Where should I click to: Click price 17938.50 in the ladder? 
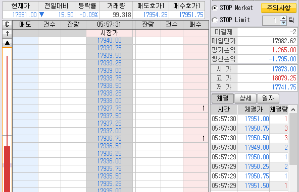pyautogui.click(x=109, y=86)
